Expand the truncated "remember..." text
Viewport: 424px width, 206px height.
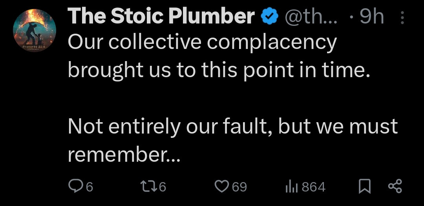coord(124,155)
